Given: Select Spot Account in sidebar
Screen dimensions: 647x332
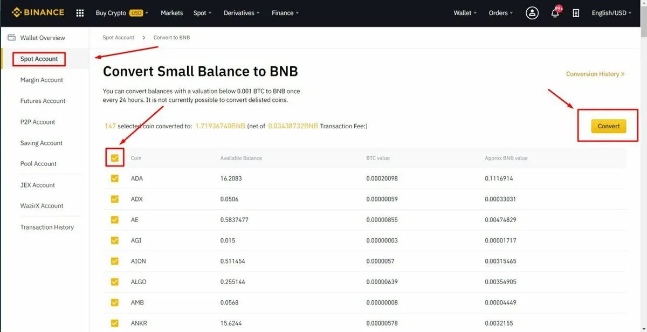Looking at the screenshot, I should click(x=39, y=59).
